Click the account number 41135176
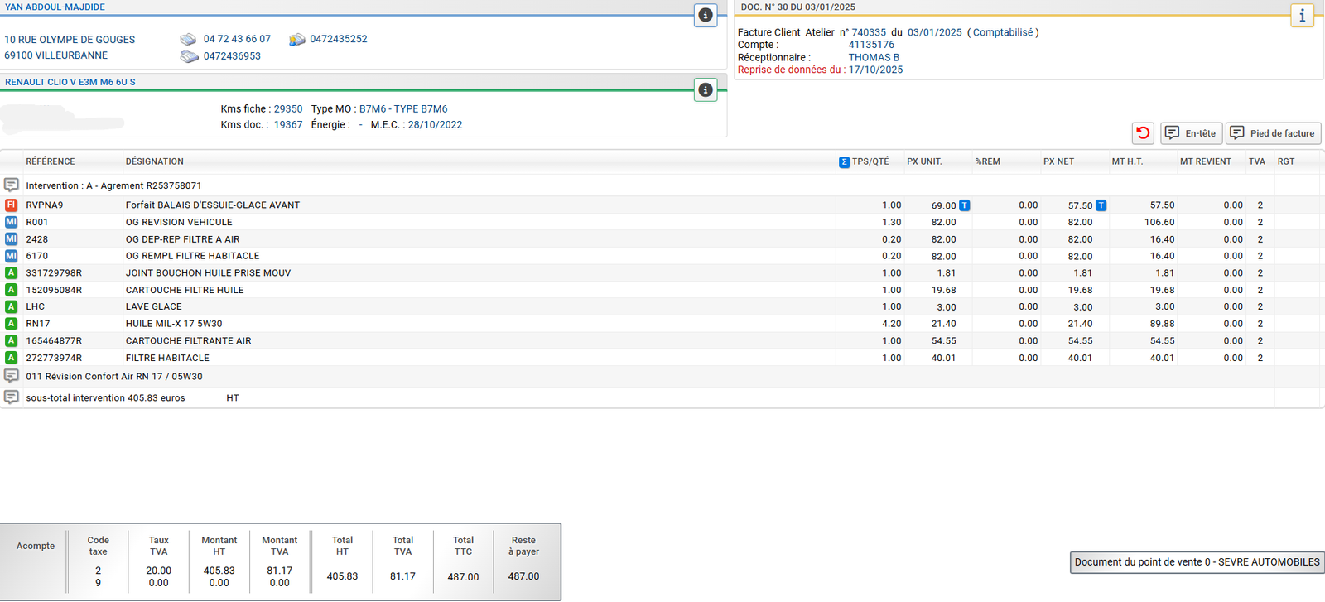 870,45
